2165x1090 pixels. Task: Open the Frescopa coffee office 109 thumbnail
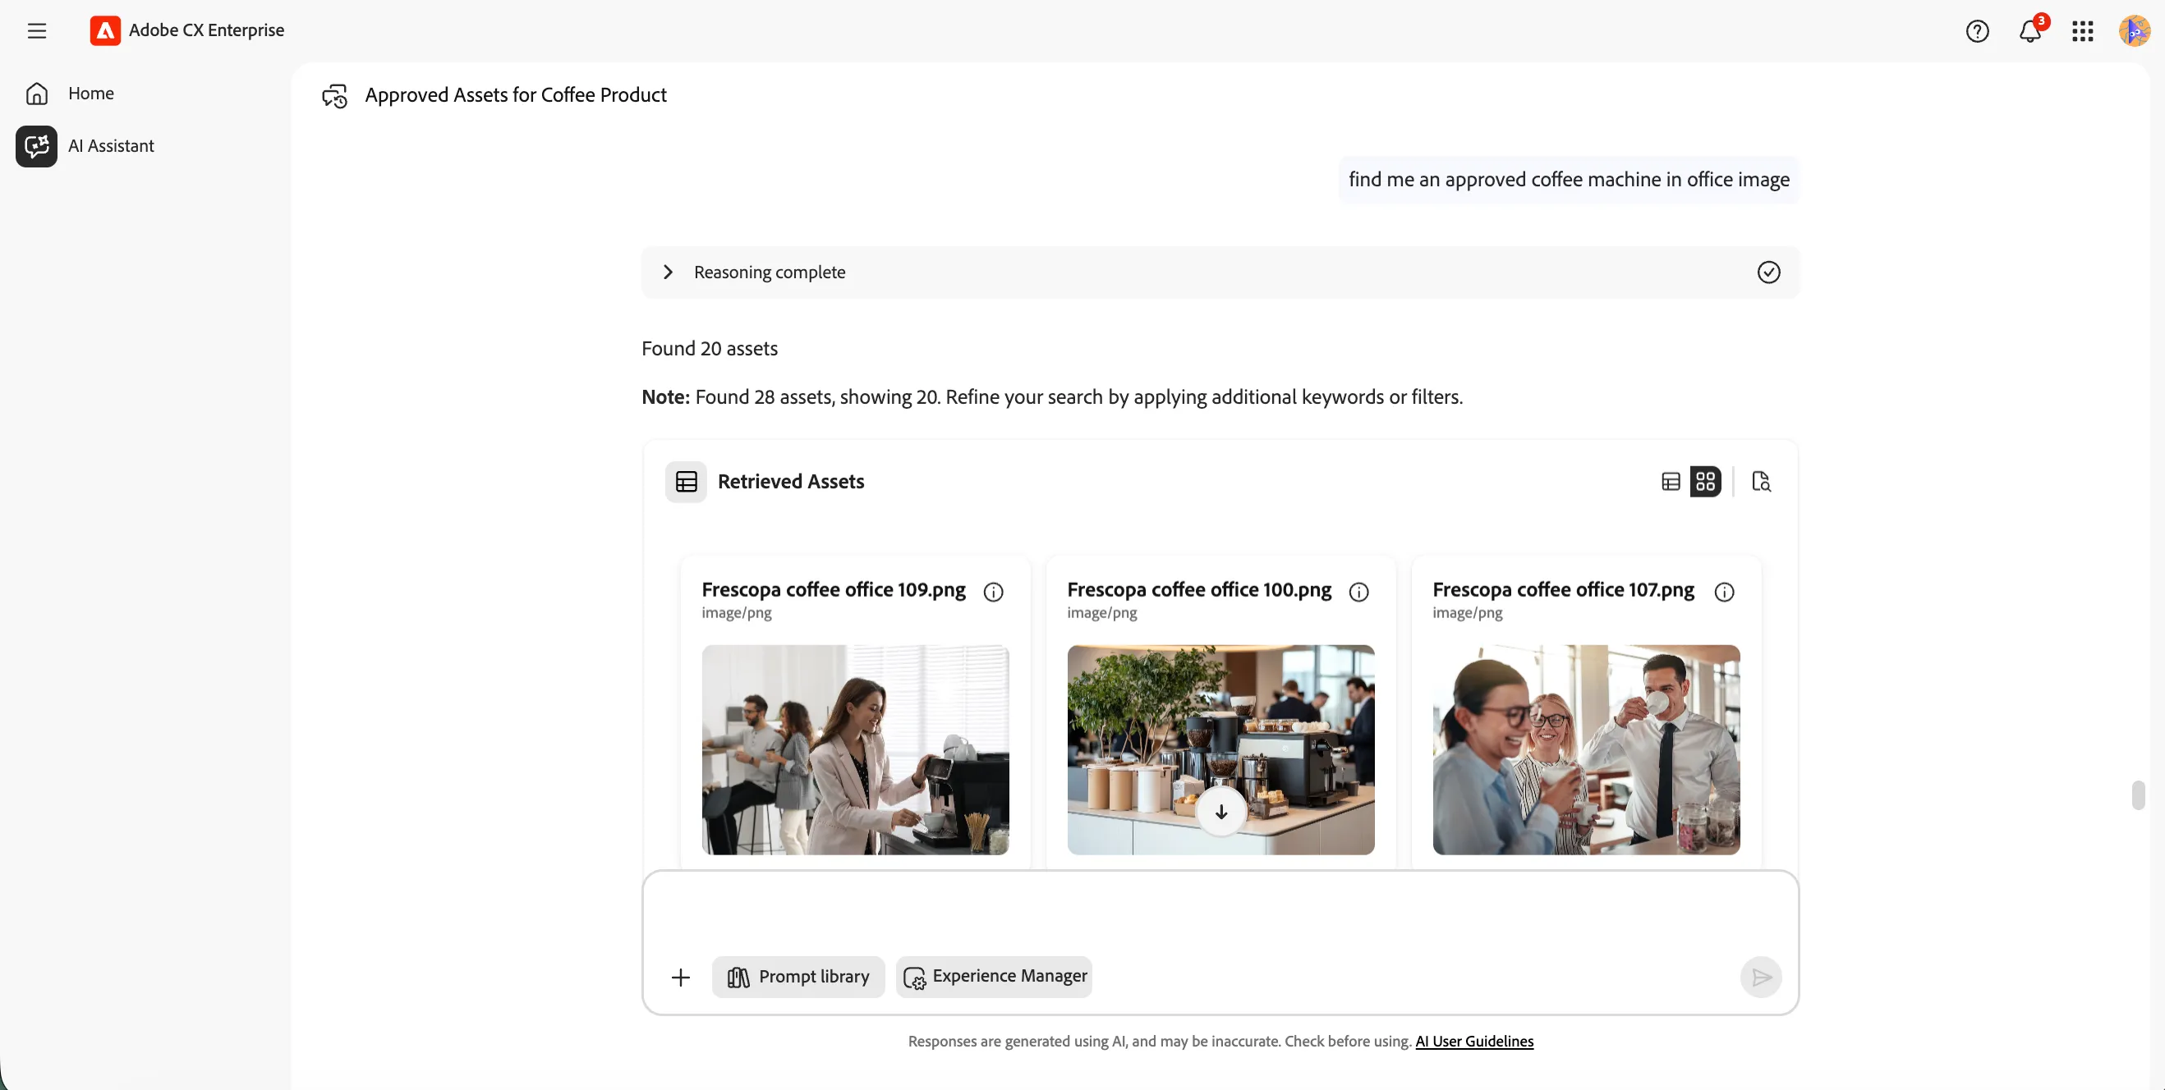(856, 750)
